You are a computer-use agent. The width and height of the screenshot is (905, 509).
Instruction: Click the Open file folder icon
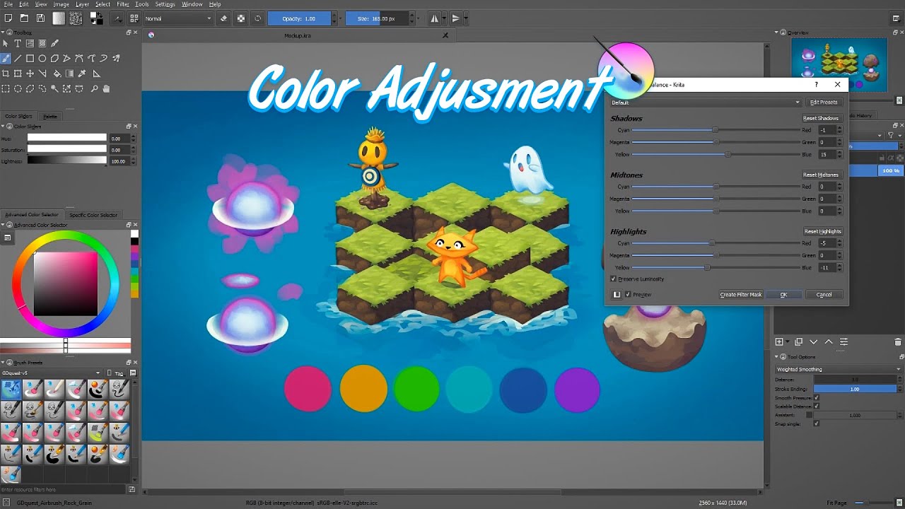24,18
